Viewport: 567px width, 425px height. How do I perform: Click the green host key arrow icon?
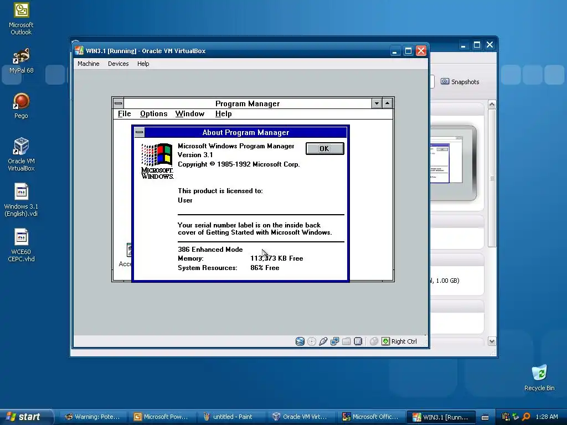pos(385,341)
